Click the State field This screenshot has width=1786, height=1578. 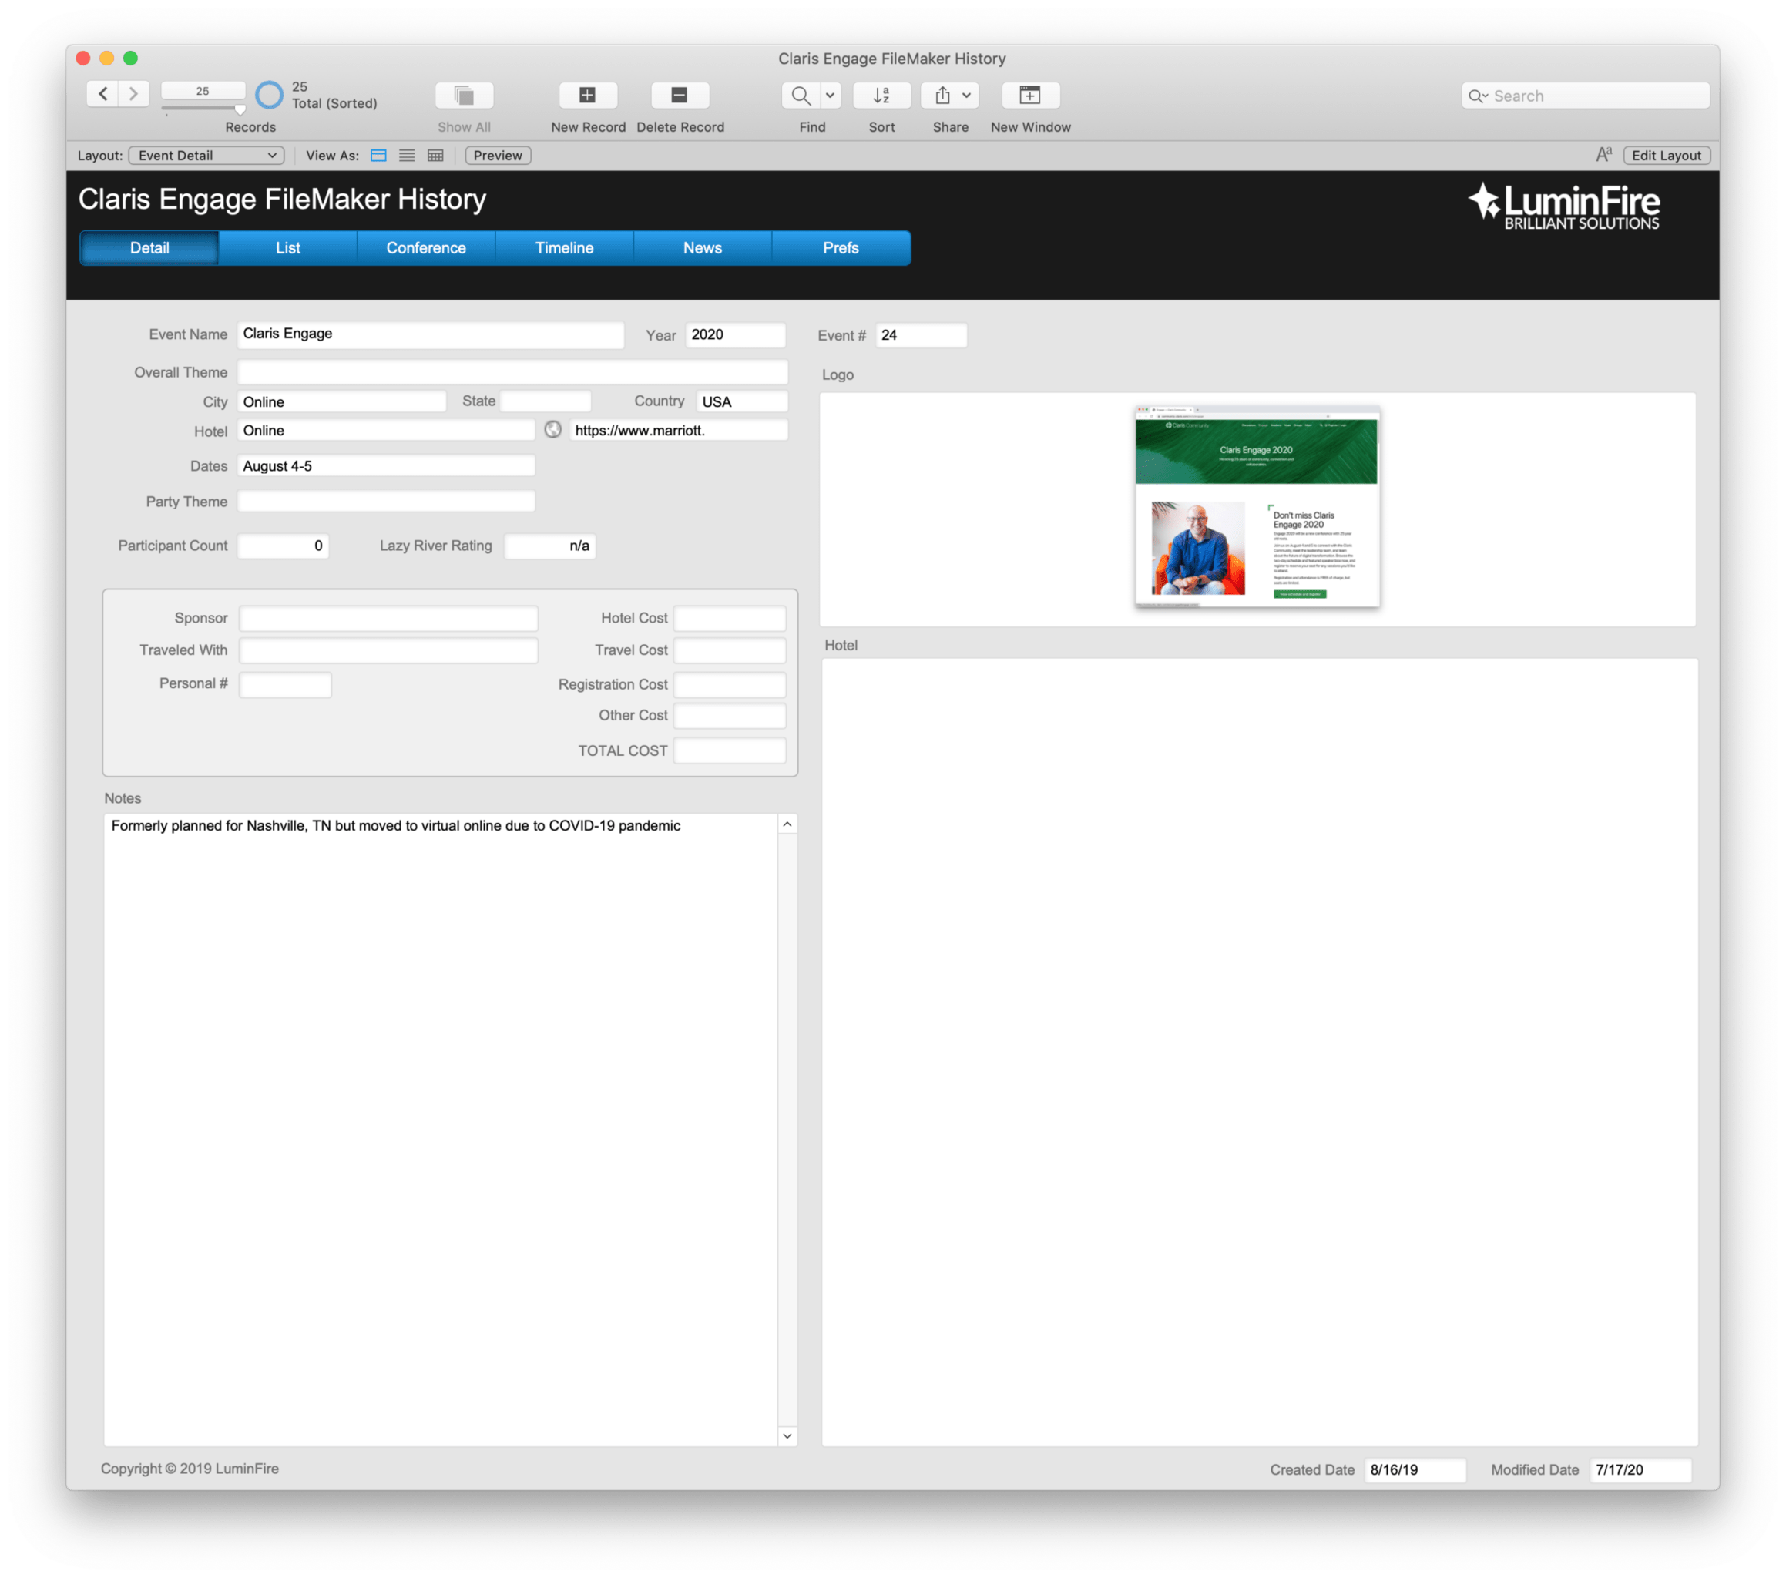546,402
